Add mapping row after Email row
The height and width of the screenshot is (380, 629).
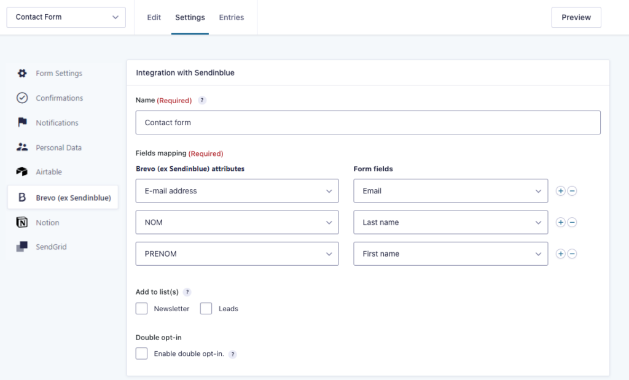(x=560, y=191)
